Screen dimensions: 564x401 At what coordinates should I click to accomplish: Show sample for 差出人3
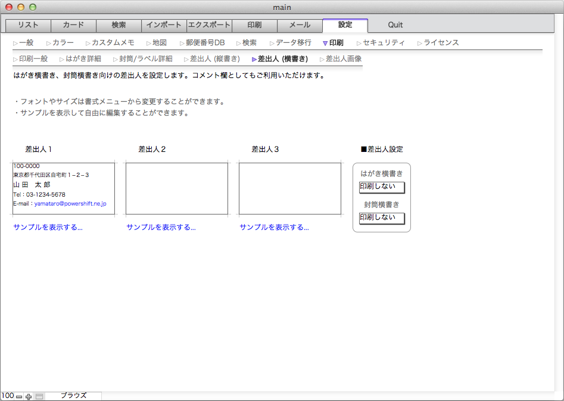[274, 228]
